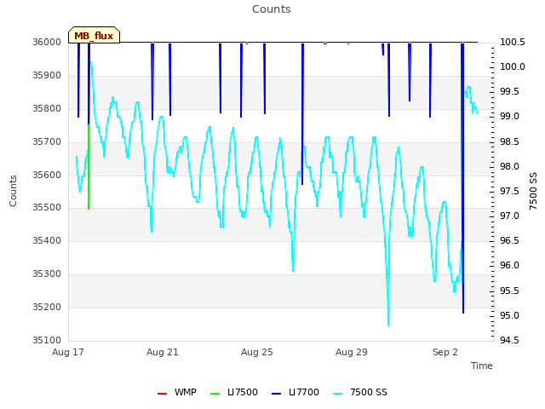Click the red WMP legend swatch
The width and height of the screenshot is (545, 409).
click(162, 394)
